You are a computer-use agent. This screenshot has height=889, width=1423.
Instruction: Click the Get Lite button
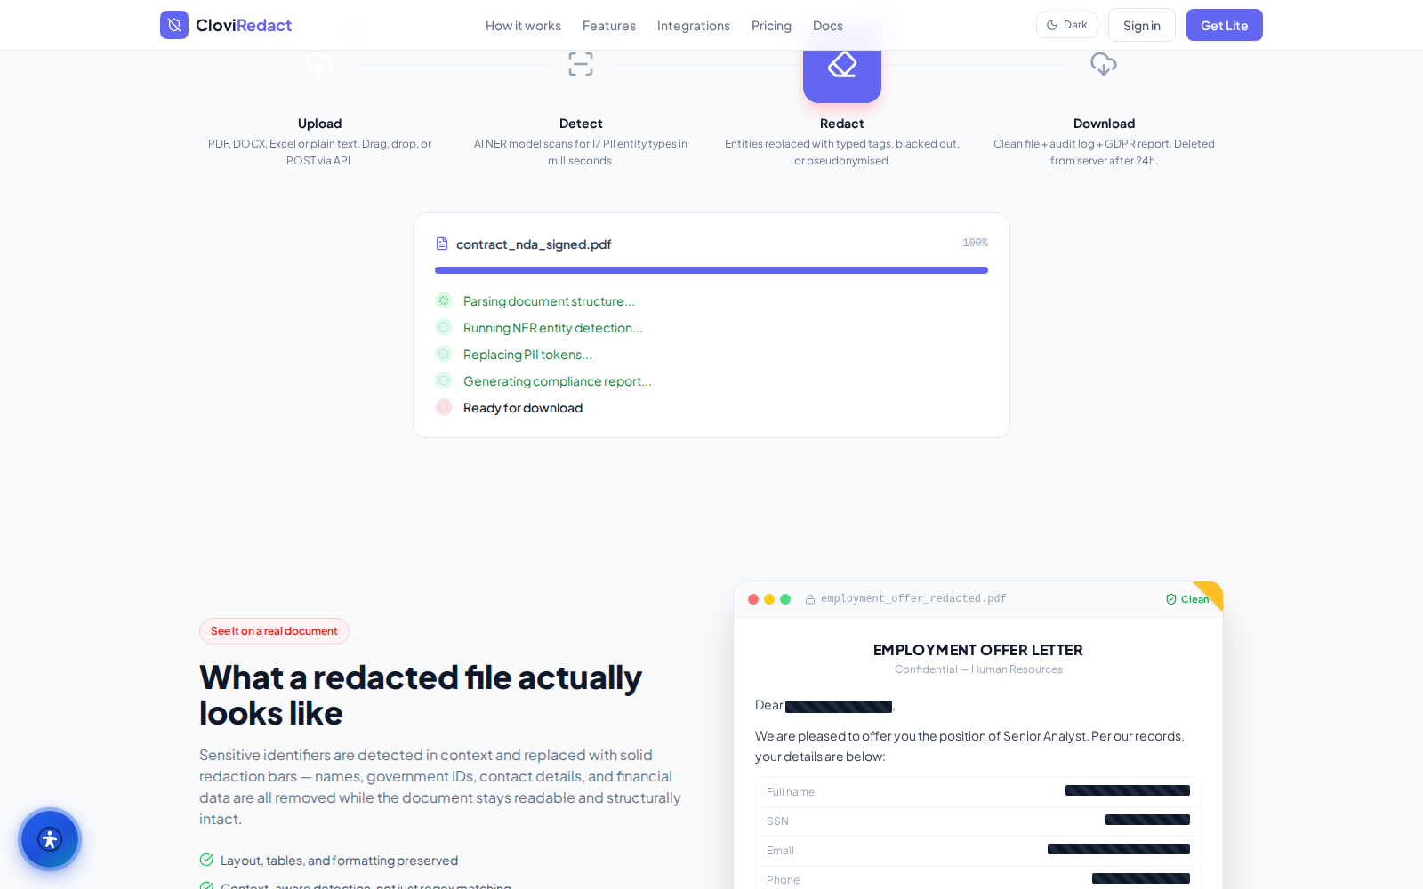coord(1225,25)
